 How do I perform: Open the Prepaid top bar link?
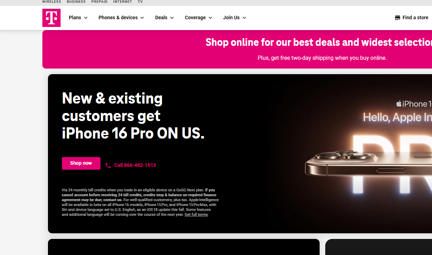click(99, 2)
